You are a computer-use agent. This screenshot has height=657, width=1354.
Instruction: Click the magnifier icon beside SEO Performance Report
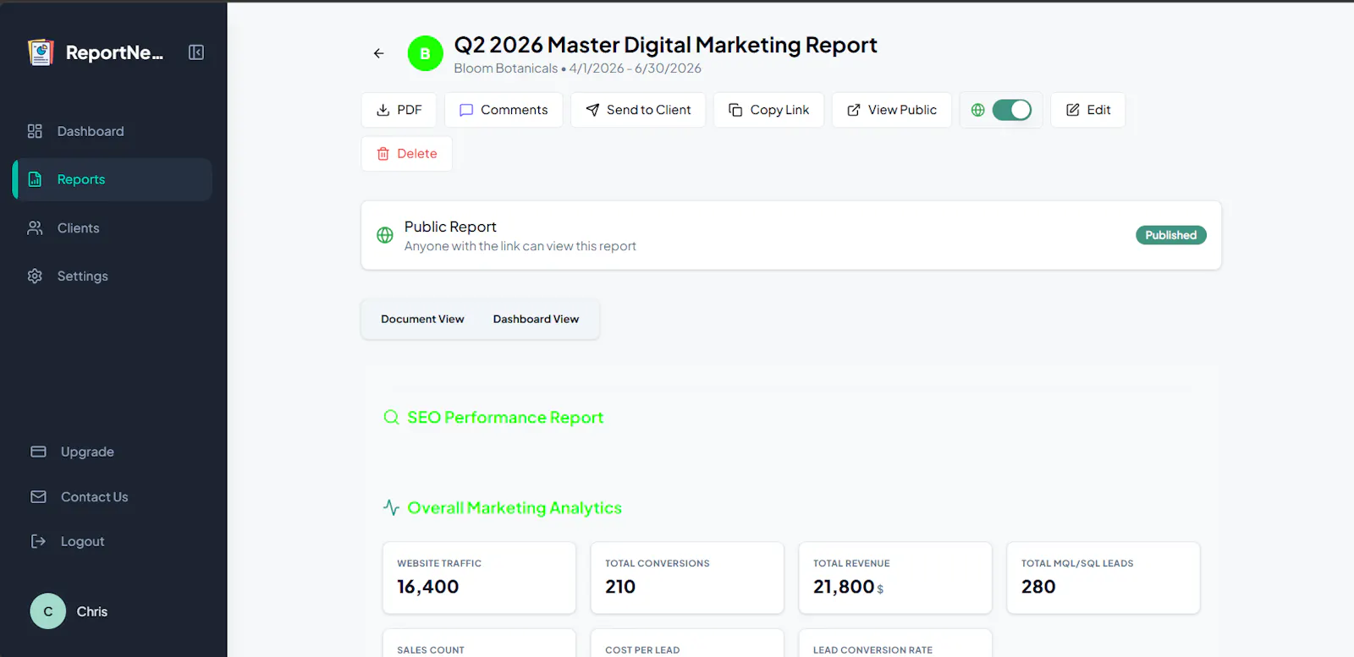[391, 417]
